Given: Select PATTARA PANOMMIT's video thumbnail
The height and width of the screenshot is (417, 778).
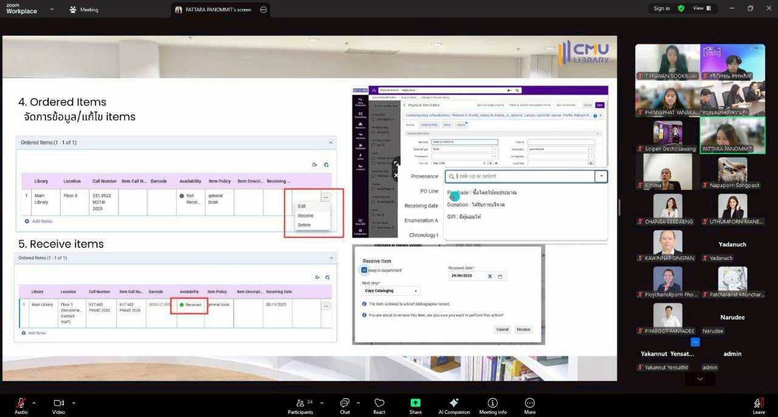Looking at the screenshot, I should [732, 134].
